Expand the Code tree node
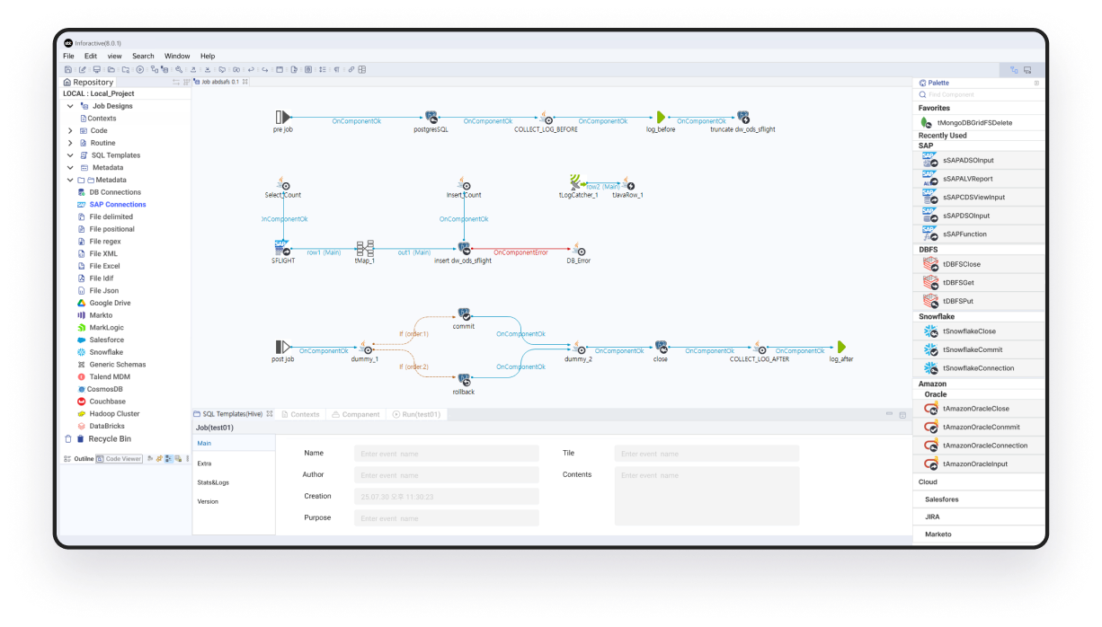 pos(70,130)
